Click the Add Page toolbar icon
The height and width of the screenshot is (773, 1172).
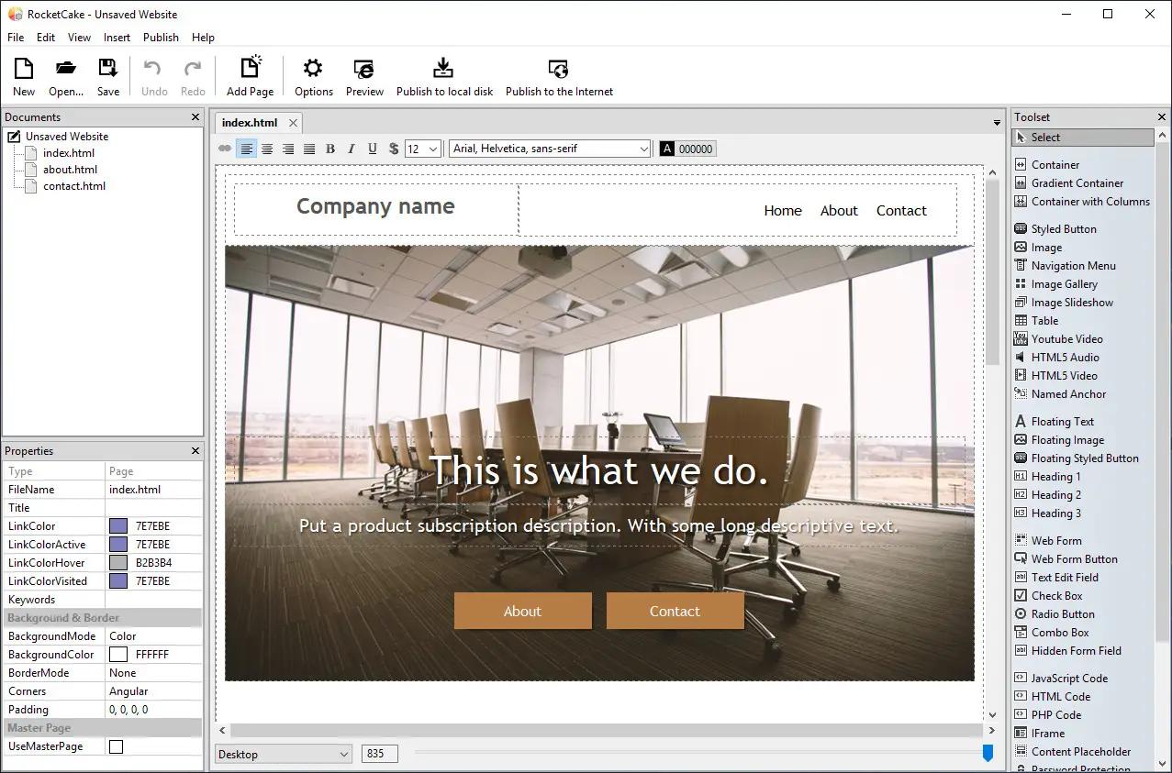coord(250,76)
